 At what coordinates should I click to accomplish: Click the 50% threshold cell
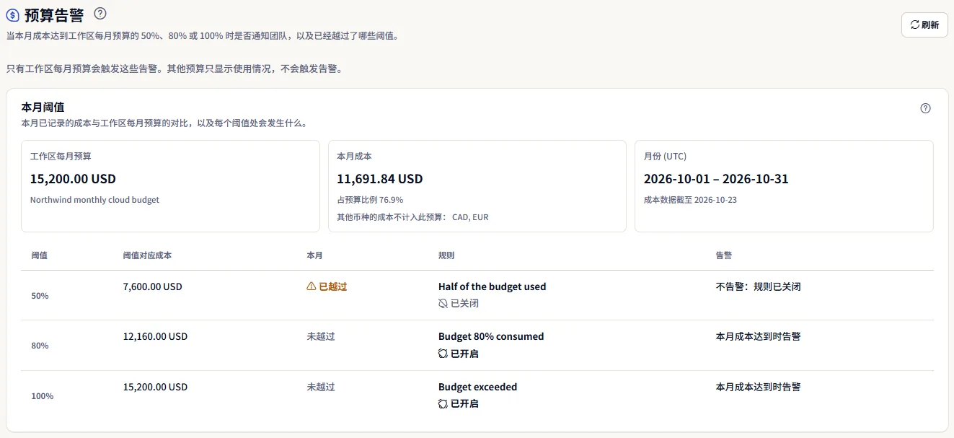pos(40,296)
